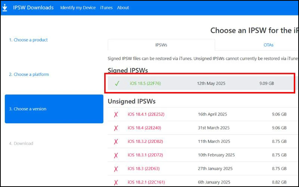This screenshot has width=299, height=187.
Task: Select step 3 Choose a version
Action: click(28, 109)
